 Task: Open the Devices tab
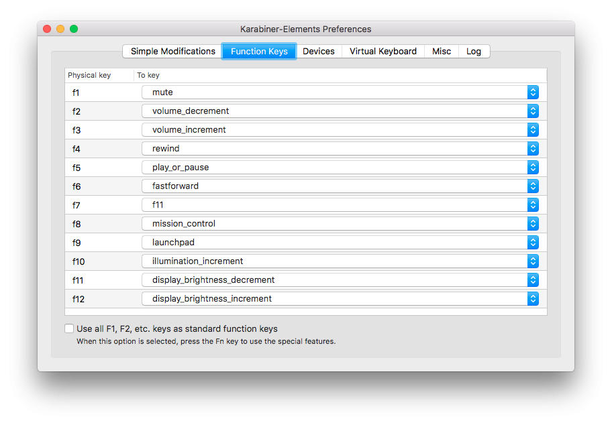(318, 52)
